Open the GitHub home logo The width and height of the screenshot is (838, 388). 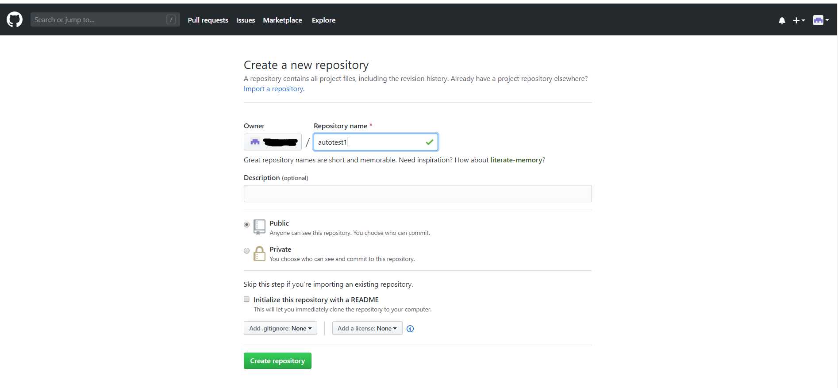(x=15, y=19)
